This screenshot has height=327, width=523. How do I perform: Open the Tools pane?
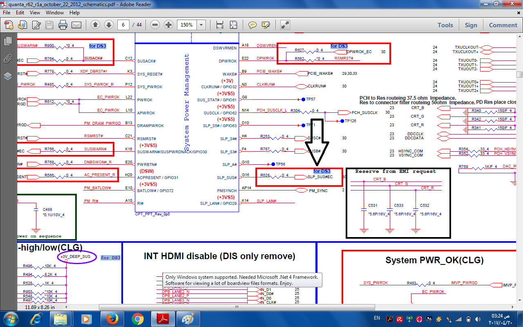445,25
